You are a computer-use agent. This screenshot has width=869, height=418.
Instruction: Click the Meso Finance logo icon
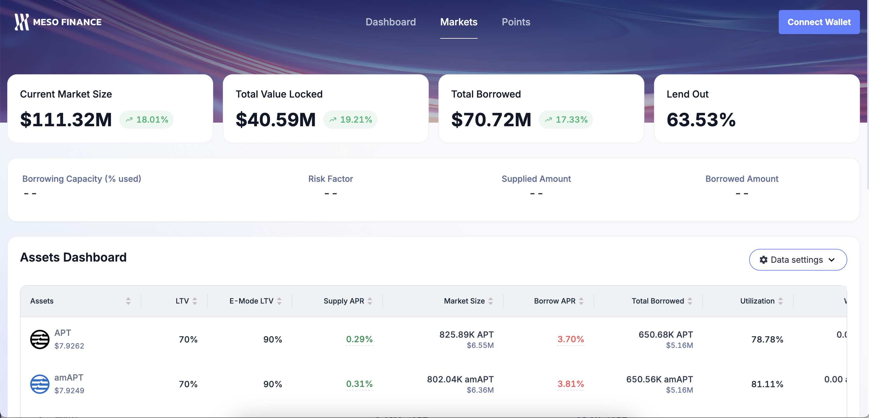coord(22,22)
